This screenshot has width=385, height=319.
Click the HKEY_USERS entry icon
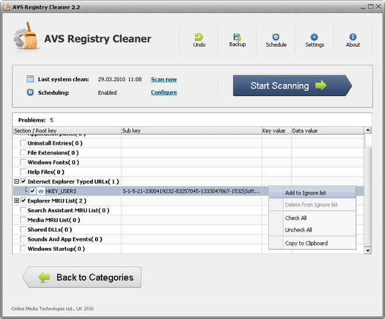41,191
